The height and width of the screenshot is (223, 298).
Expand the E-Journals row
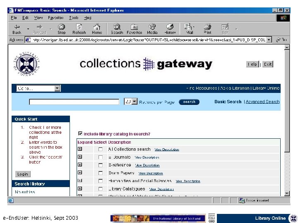click(80, 157)
